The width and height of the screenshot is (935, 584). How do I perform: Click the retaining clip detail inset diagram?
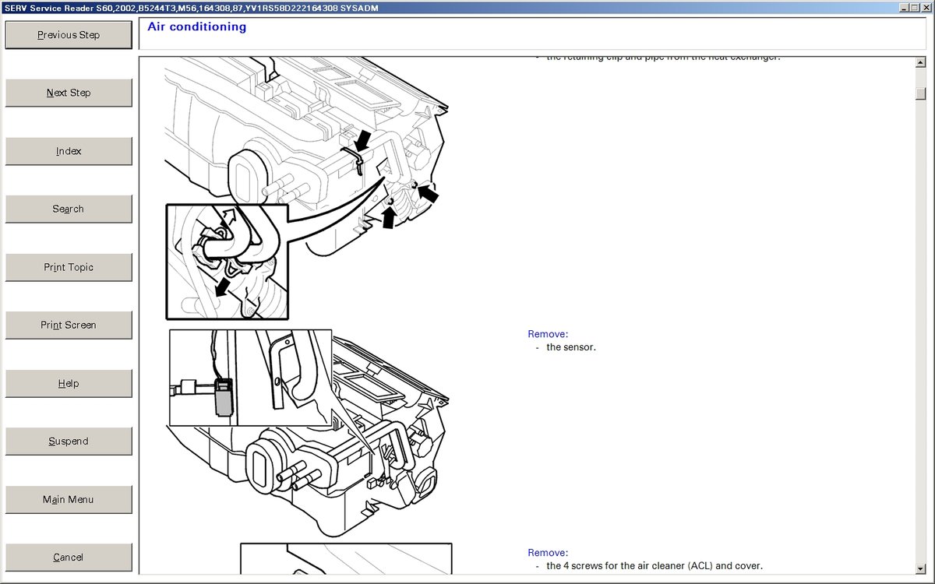tap(226, 259)
